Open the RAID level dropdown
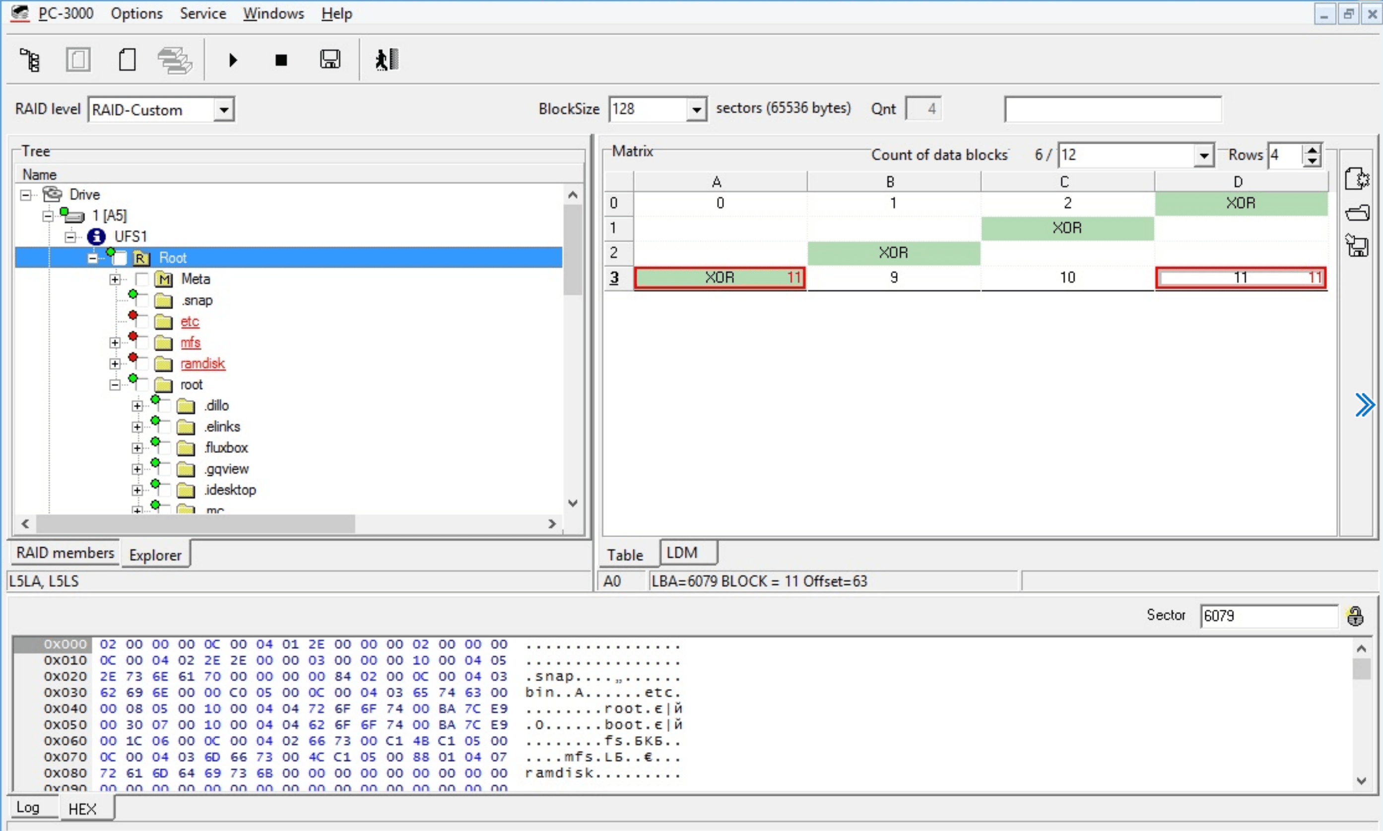This screenshot has height=831, width=1383. (223, 109)
